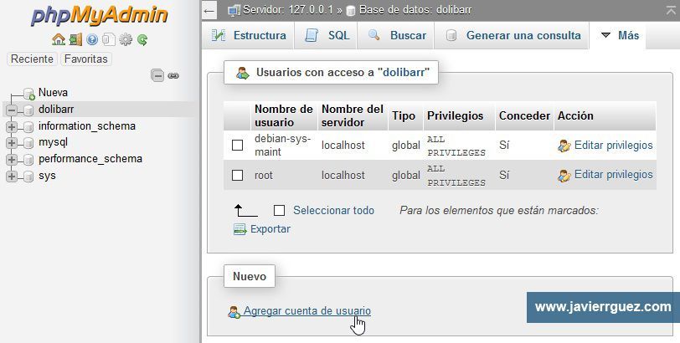The width and height of the screenshot is (680, 343).
Task: Click the mysql database cylinder icon
Action: 28,143
